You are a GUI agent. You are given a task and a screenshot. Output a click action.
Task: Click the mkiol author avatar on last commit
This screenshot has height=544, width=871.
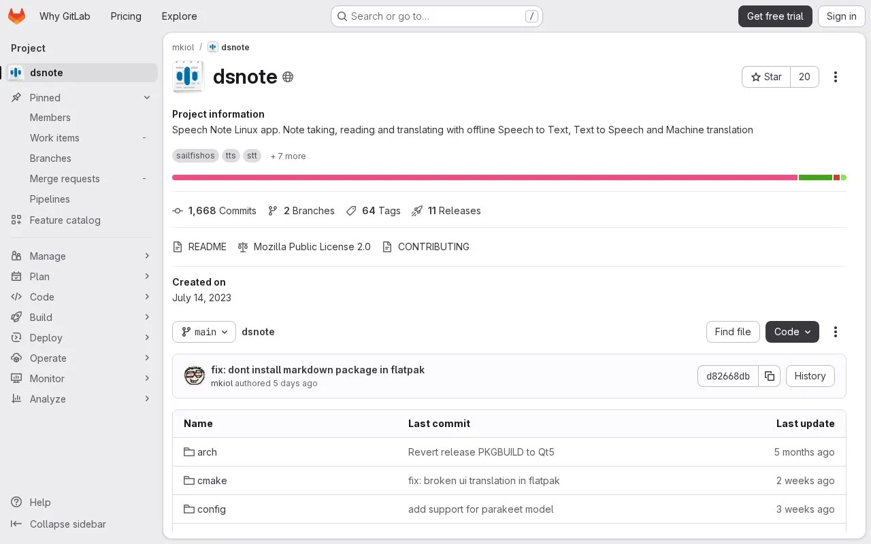tap(195, 376)
